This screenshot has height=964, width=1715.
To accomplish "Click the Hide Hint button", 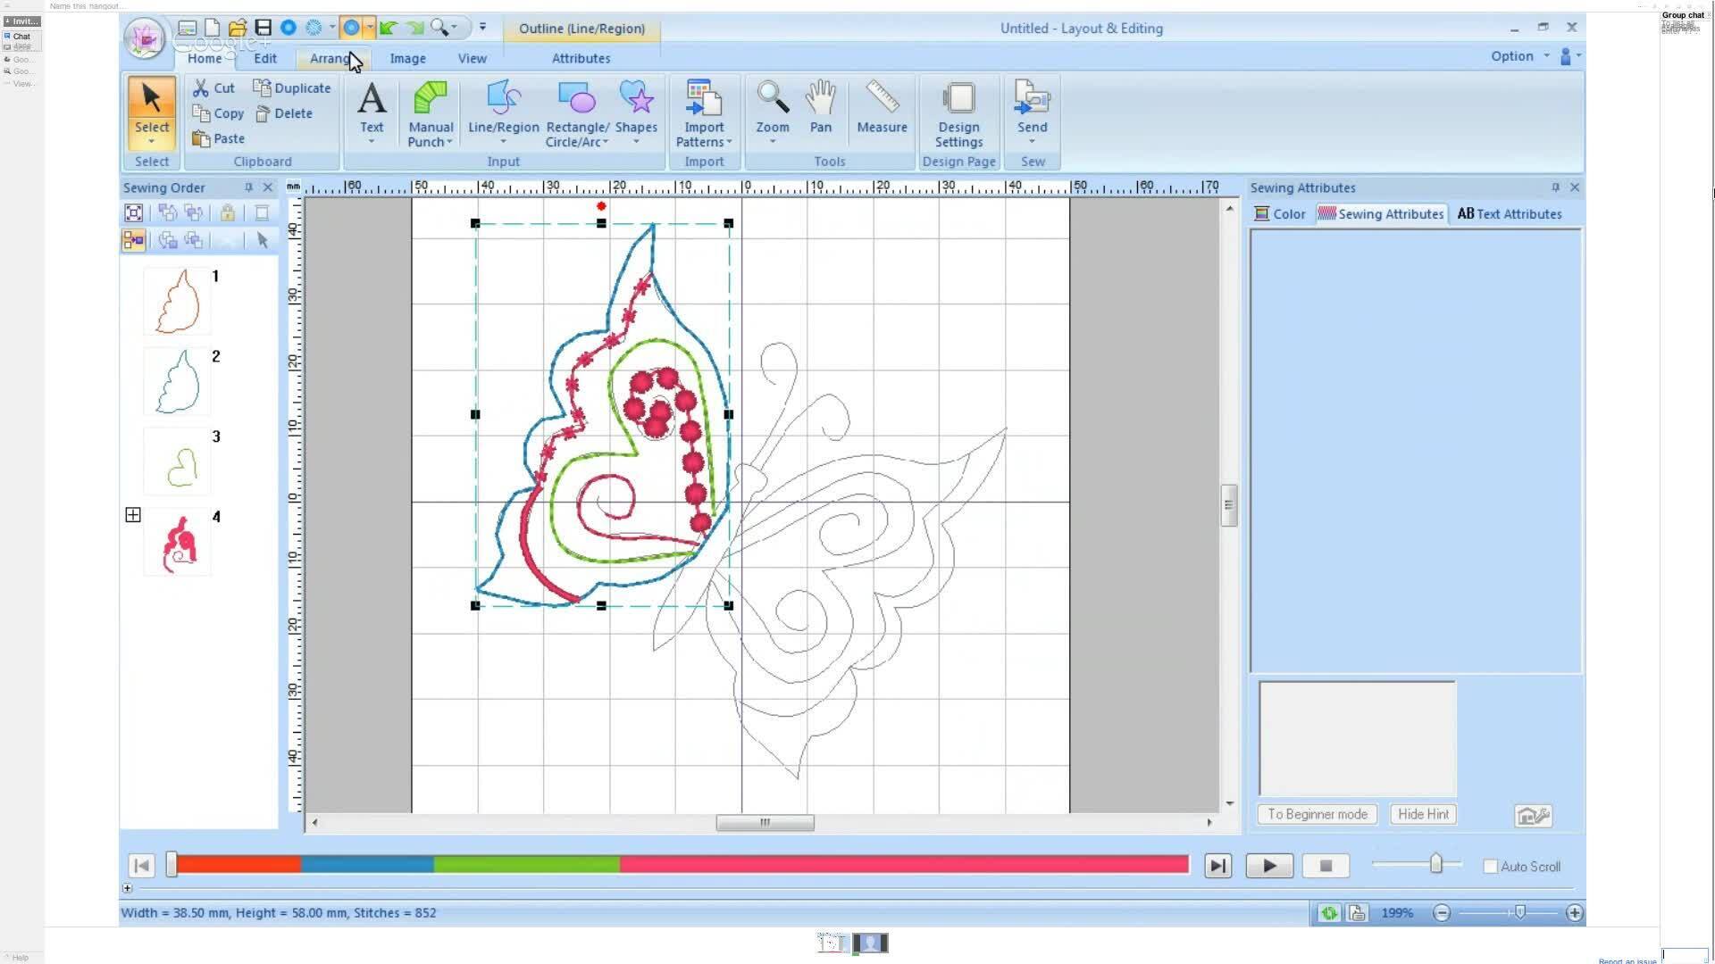I will tap(1423, 814).
